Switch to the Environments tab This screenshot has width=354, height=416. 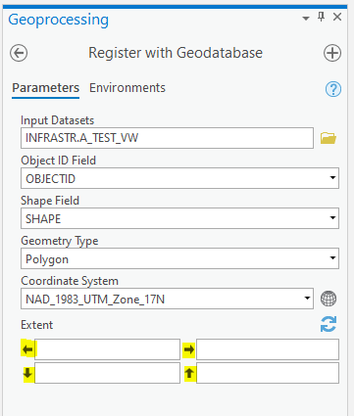point(127,88)
